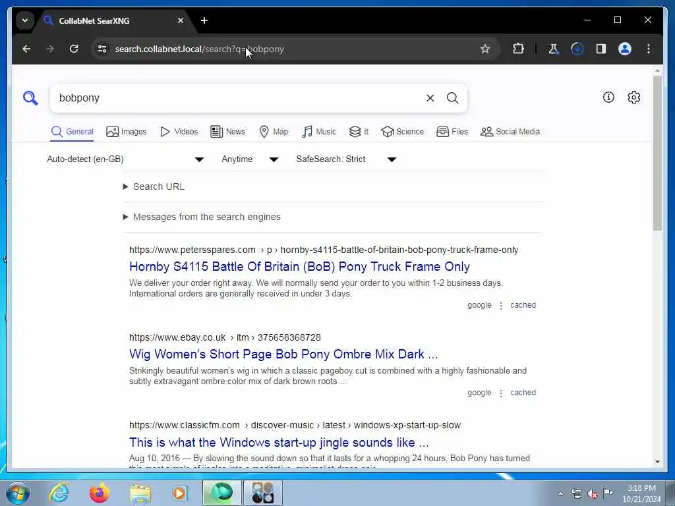675x506 pixels.
Task: Click the classicfm.com result URL
Action: [x=295, y=426]
